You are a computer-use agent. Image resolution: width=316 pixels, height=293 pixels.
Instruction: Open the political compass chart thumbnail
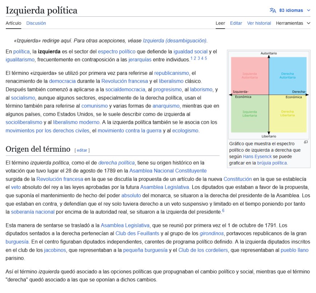[x=269, y=95]
